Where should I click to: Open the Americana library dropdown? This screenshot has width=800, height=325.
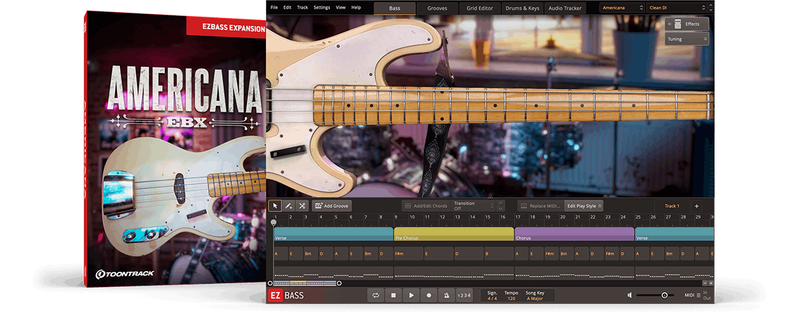point(623,8)
